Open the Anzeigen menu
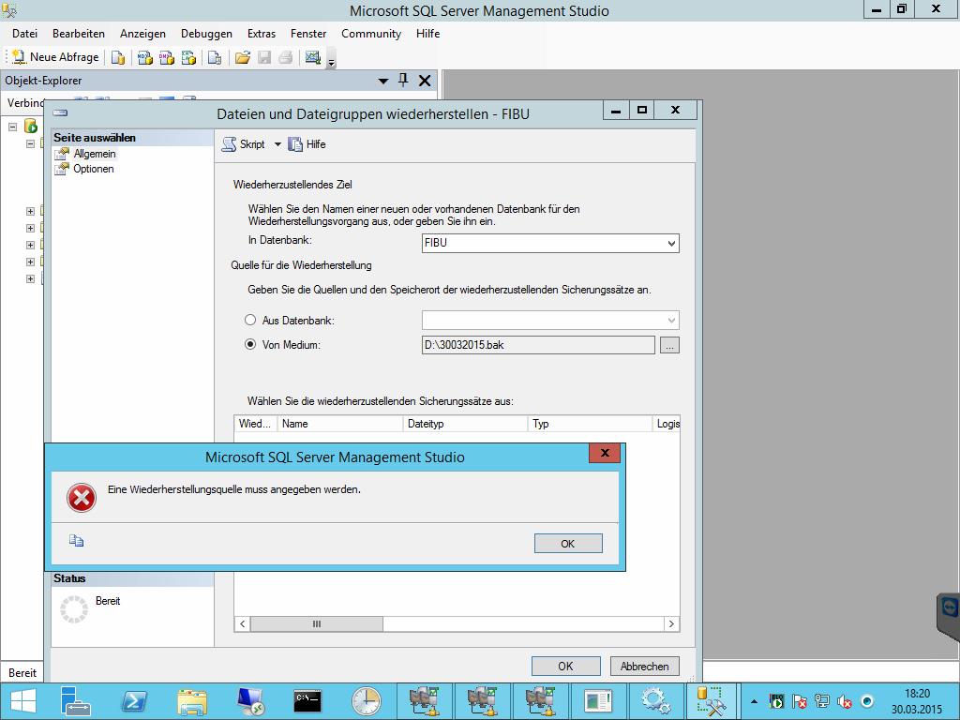The image size is (960, 720). pyautogui.click(x=142, y=34)
